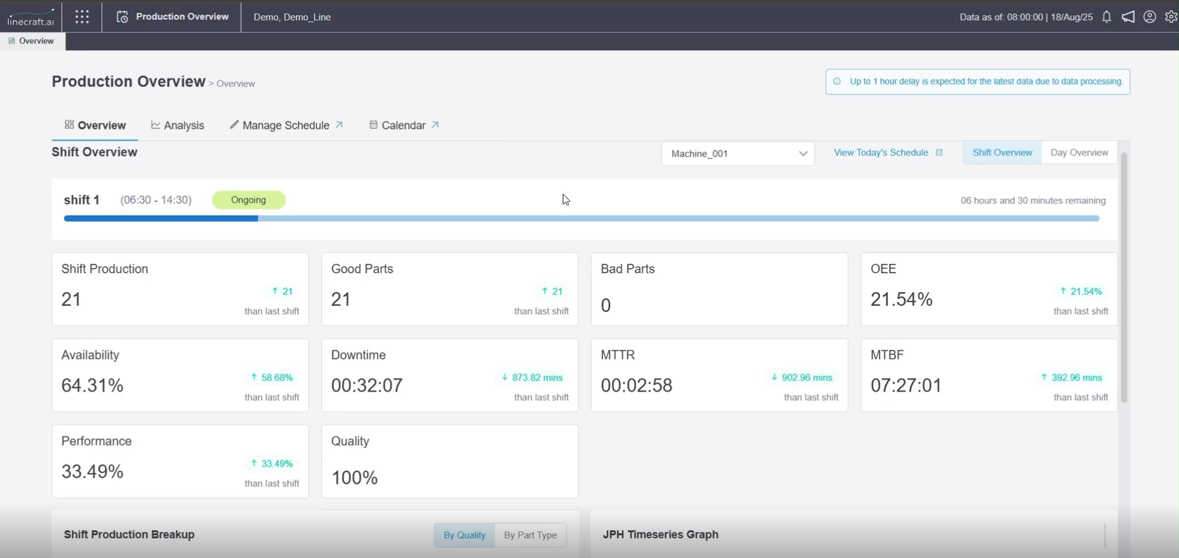Screen dimensions: 1179x558
Task: Open the user profile icon
Action: click(1149, 17)
